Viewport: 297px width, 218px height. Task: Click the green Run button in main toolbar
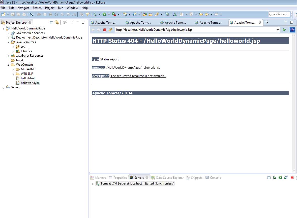(x=104, y=14)
